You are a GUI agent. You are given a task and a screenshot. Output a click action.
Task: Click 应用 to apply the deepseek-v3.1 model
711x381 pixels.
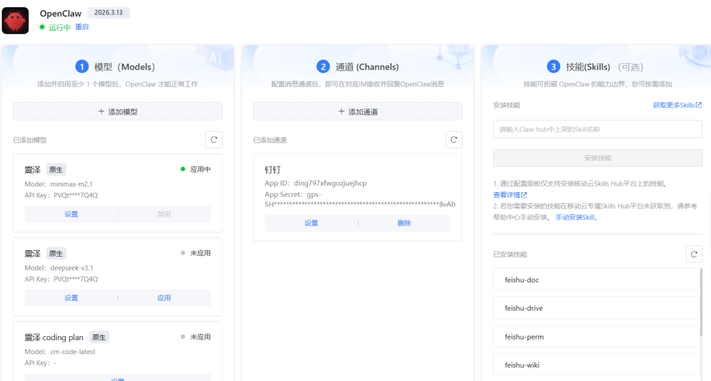(164, 297)
